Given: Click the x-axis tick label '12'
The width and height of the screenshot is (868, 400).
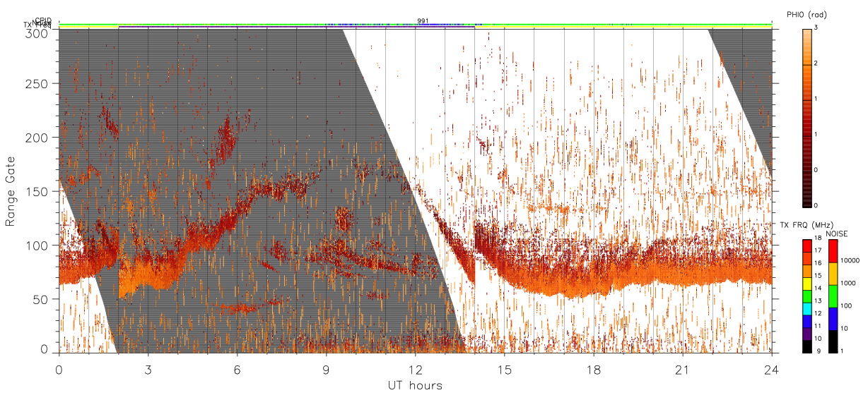Looking at the screenshot, I should 416,370.
